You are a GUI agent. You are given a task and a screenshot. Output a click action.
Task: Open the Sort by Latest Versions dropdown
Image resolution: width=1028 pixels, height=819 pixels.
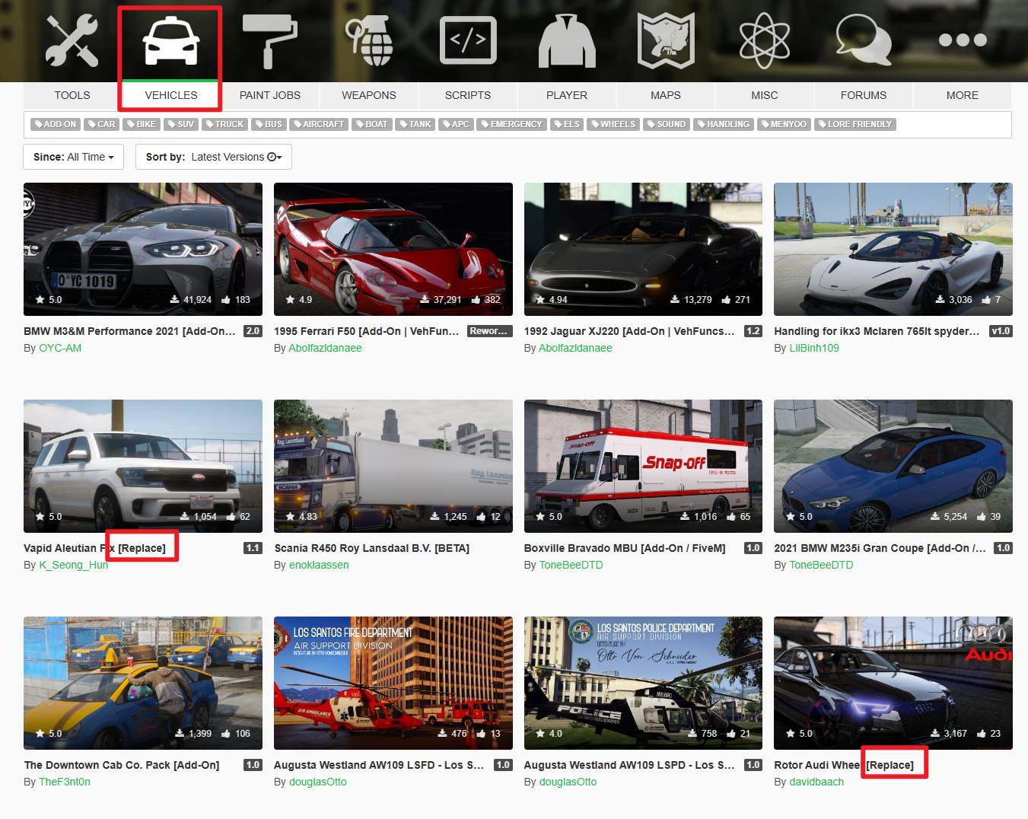(214, 157)
